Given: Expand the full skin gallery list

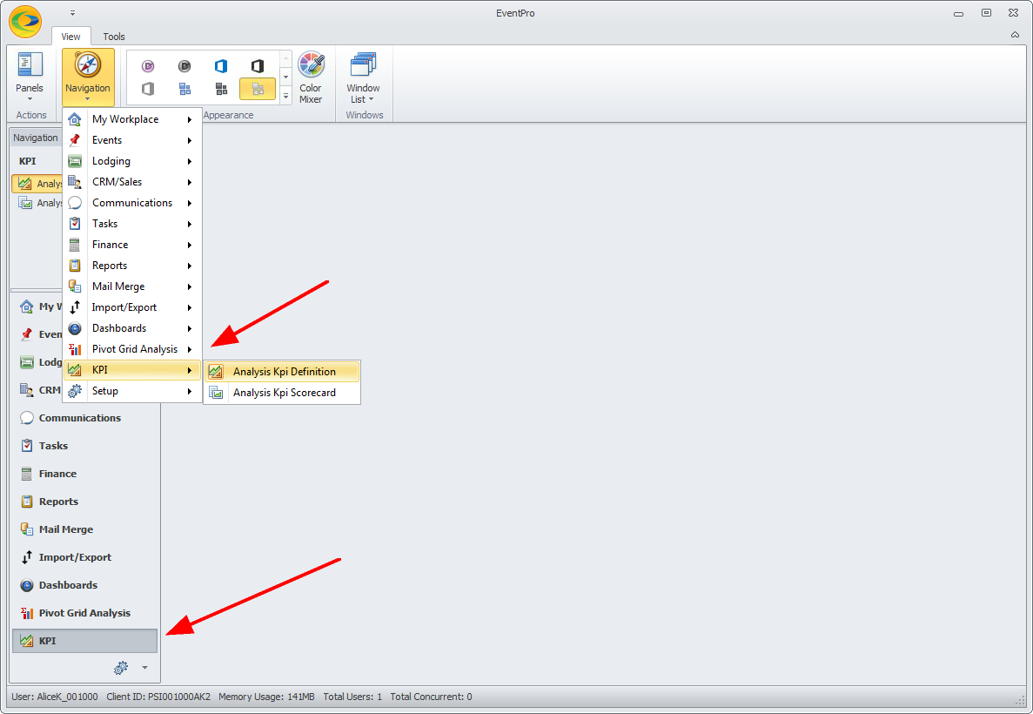Looking at the screenshot, I should coord(286,96).
